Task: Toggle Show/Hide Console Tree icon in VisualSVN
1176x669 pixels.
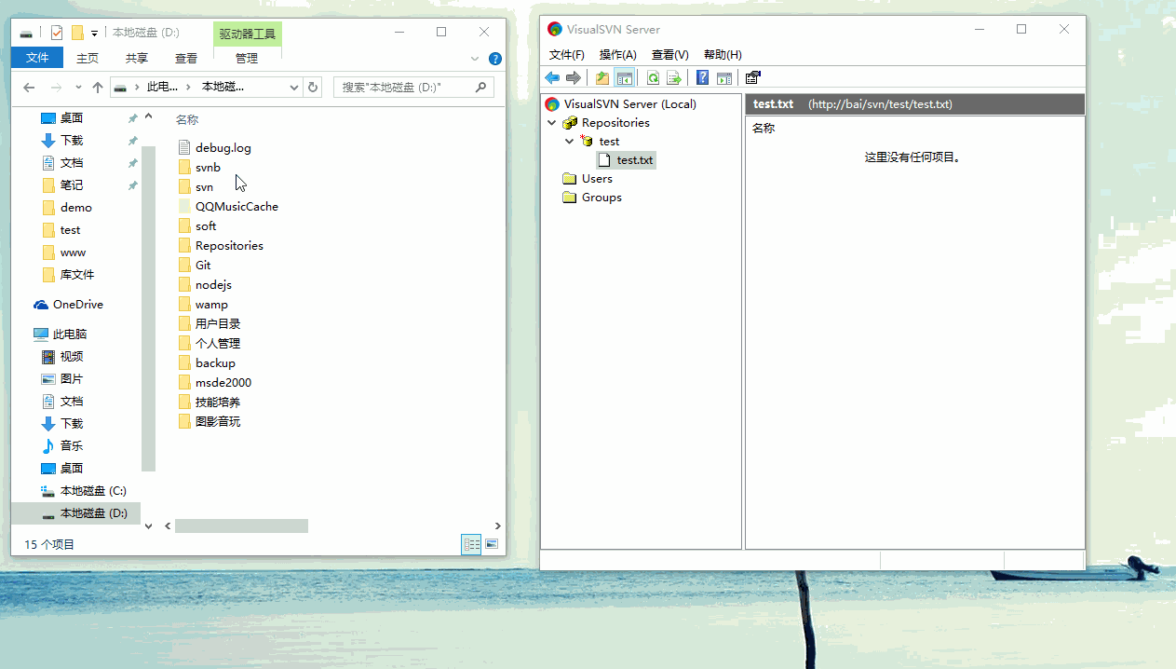Action: pyautogui.click(x=624, y=78)
